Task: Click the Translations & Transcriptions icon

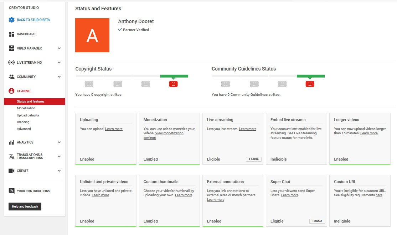Action: pos(11,157)
